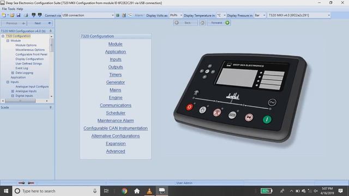Open the Display Pressure in dropdown
349x196 pixels.
(x=264, y=15)
